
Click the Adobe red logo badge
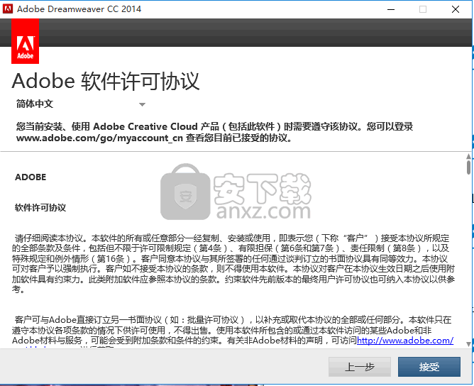(x=25, y=41)
